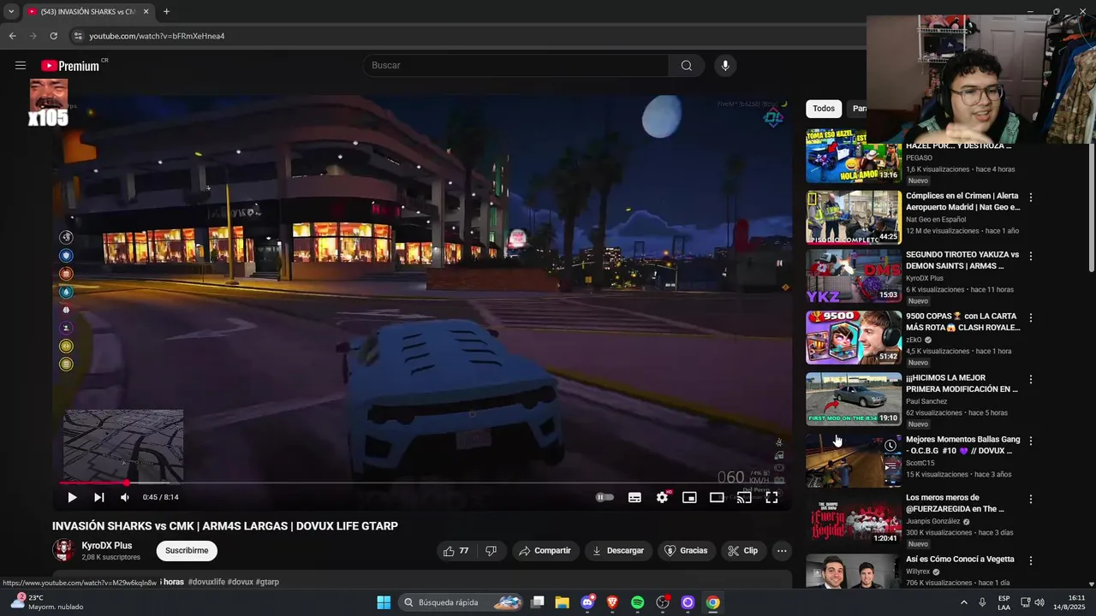Reload the current page

point(53,36)
